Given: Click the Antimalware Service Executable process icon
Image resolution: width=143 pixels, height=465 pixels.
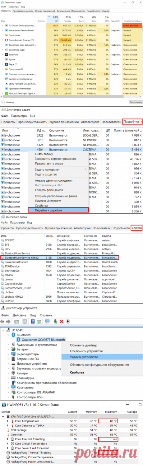Looking at the screenshot, I should [7, 30].
